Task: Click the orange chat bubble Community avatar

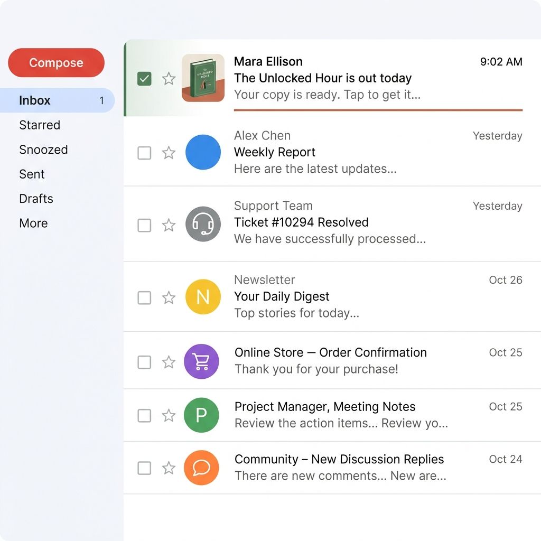Action: pyautogui.click(x=201, y=468)
